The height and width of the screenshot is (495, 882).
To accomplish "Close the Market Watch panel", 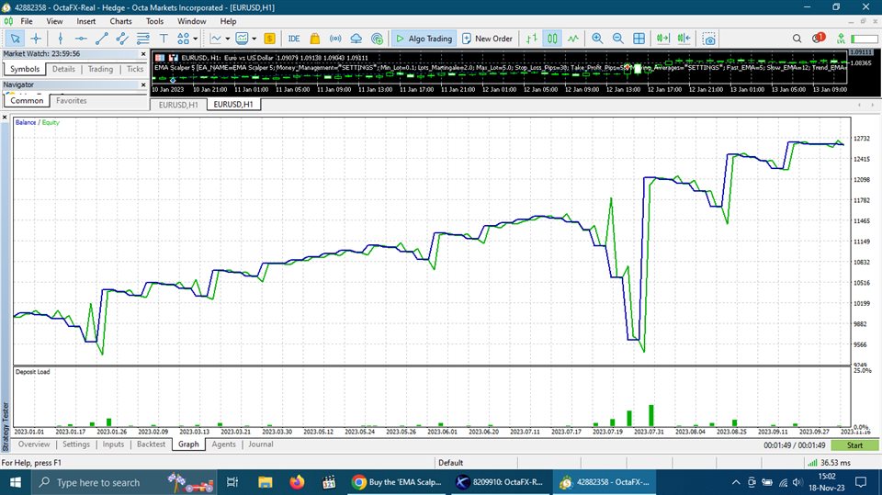I will 143,54.
